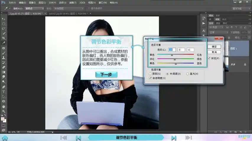Open the 基本功能 workspace dropdown
This screenshot has height=141, width=252.
click(x=241, y=9)
